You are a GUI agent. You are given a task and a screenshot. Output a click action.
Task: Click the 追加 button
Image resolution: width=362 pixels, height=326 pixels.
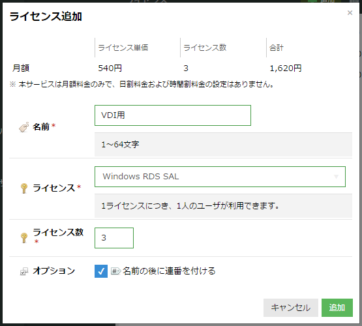(337, 308)
